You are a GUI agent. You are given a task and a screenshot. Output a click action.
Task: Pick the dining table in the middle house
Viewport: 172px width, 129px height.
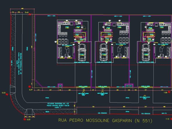[x=124, y=40]
